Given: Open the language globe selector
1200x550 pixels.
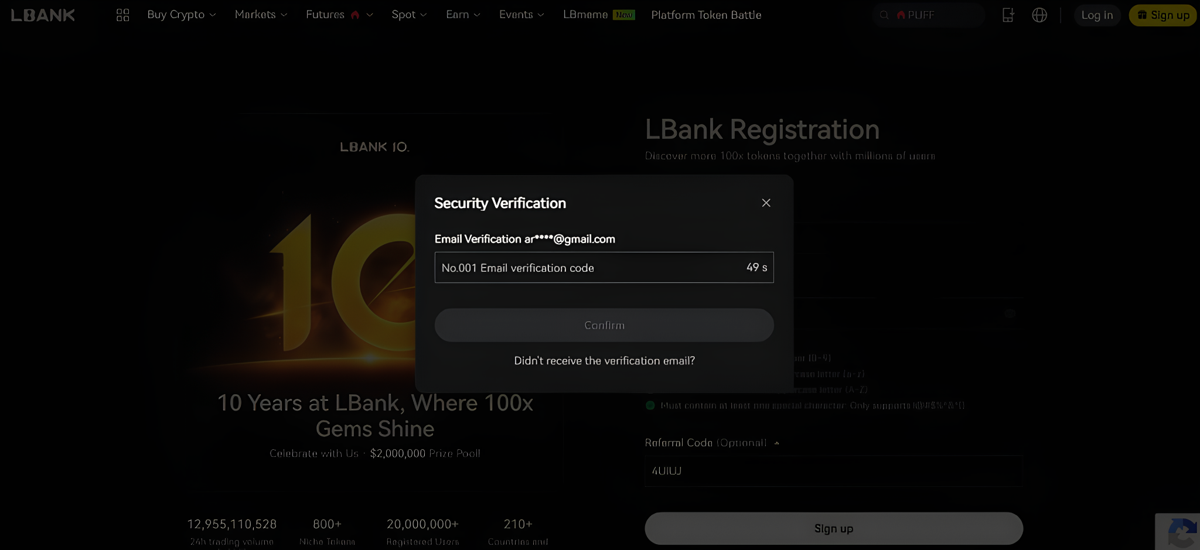Looking at the screenshot, I should click(1040, 15).
